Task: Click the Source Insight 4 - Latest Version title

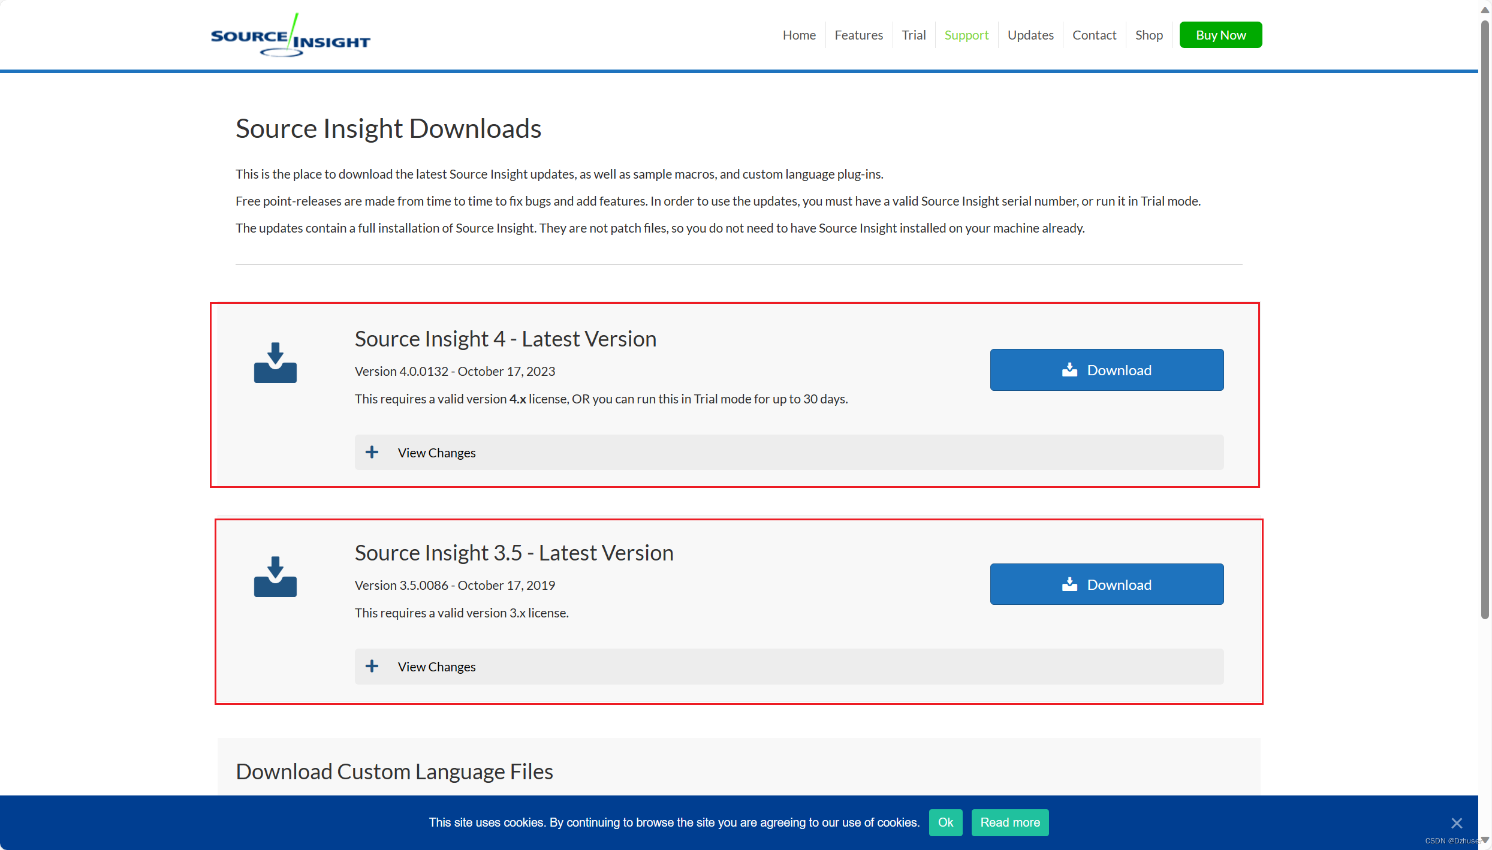Action: click(x=505, y=339)
